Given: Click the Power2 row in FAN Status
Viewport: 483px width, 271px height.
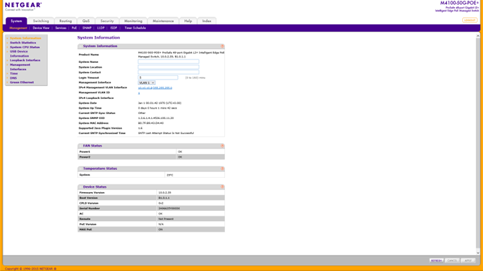Looking at the screenshot, I should click(x=152, y=157).
